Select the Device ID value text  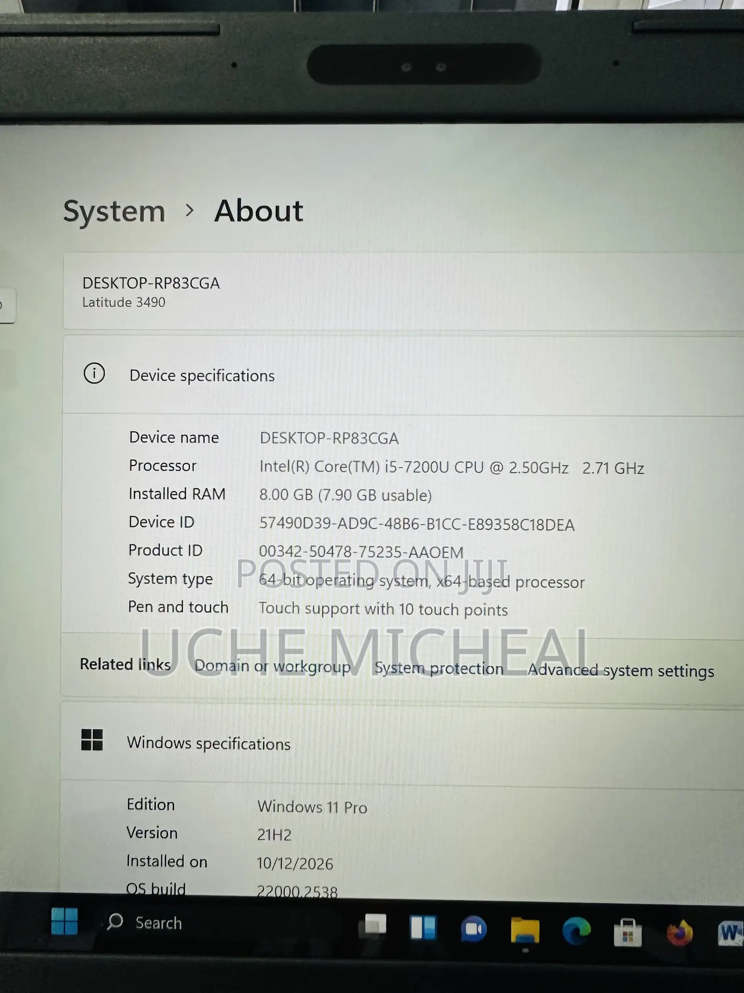pyautogui.click(x=417, y=524)
